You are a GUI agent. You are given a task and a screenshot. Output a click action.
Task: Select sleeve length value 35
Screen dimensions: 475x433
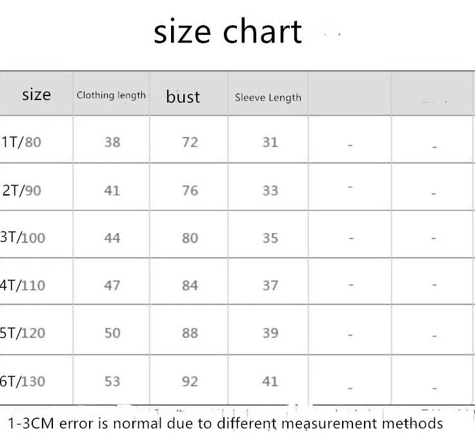(270, 237)
